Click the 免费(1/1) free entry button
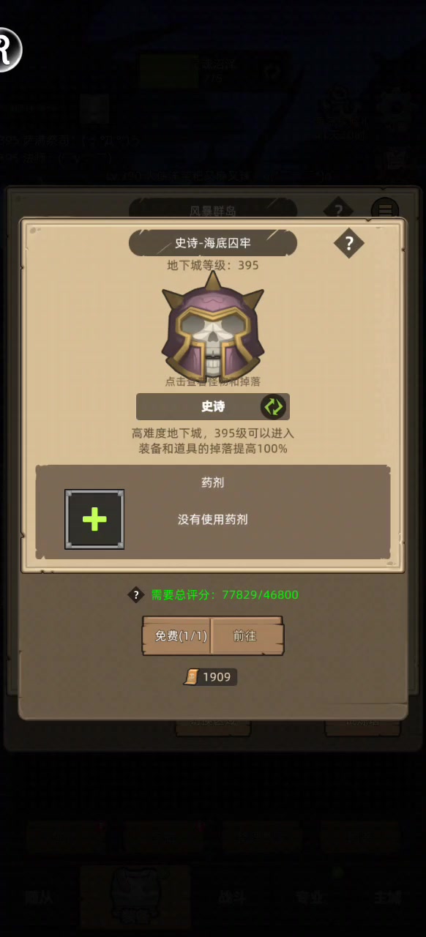This screenshot has width=426, height=937. click(177, 635)
